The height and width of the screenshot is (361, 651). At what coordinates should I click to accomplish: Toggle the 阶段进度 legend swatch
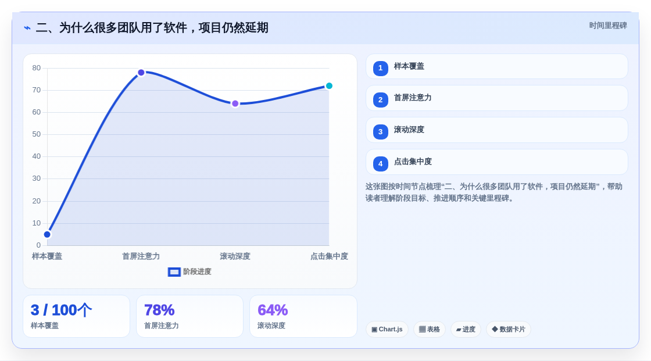pos(174,272)
